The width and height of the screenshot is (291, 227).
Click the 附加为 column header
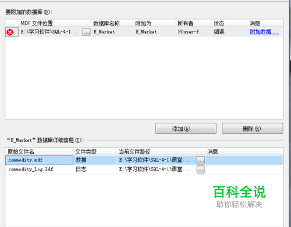154,23
